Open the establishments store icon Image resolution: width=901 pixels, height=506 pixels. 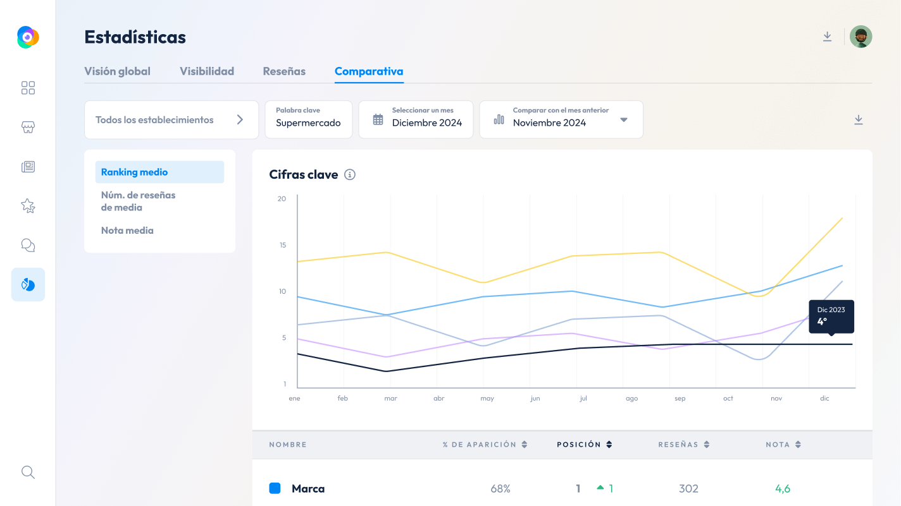tap(28, 127)
